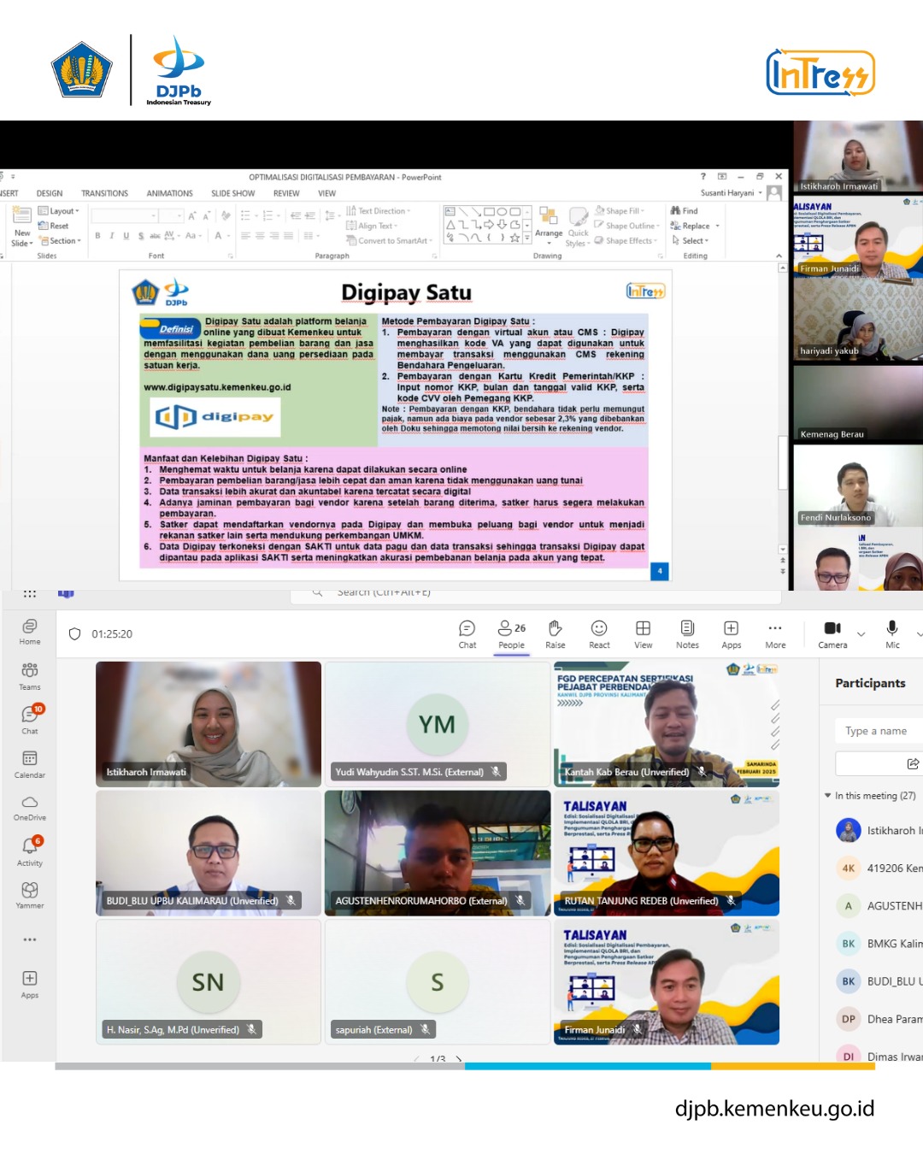
Task: Collapse the In this meeting (27) list
Action: (x=827, y=796)
